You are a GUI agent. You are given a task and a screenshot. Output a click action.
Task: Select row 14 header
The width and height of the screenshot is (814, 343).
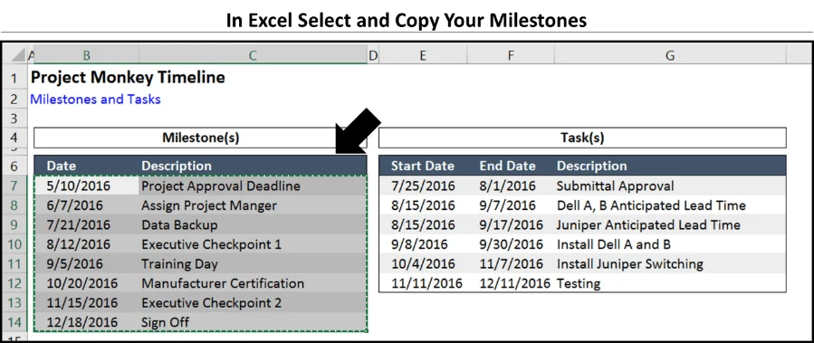(14, 322)
